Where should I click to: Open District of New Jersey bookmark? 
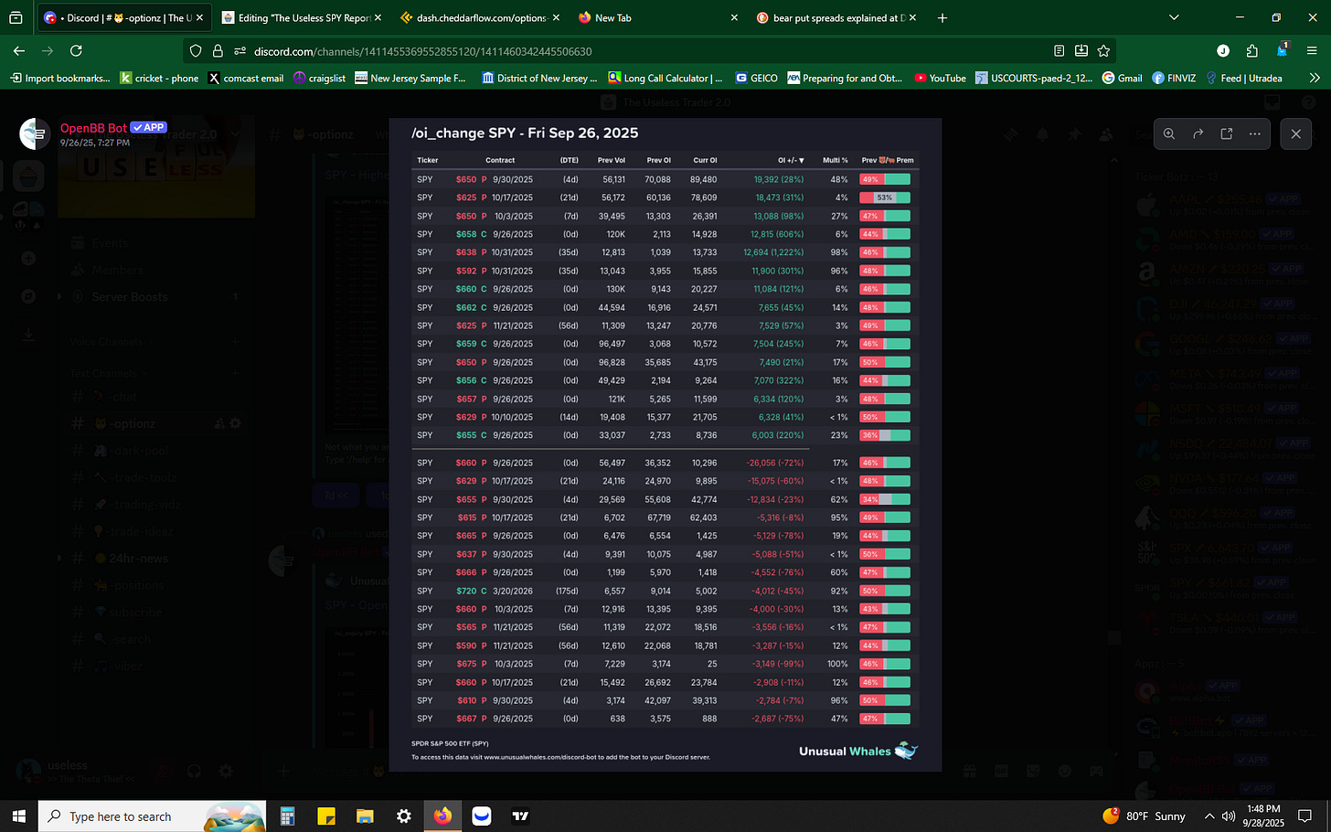(539, 78)
